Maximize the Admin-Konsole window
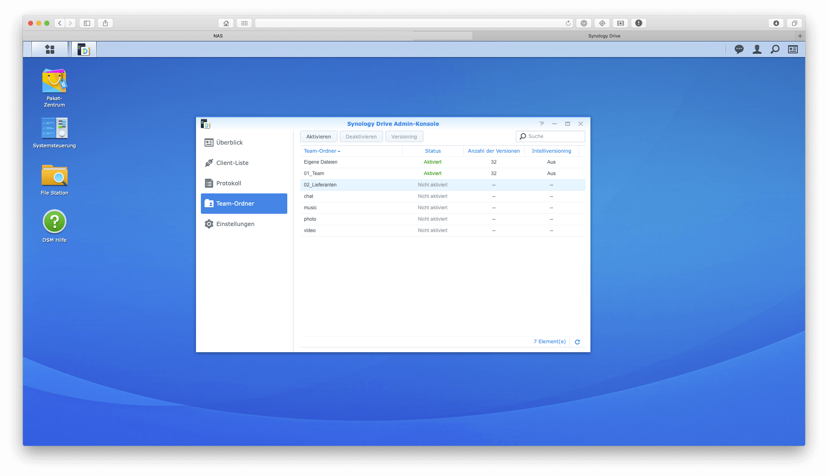 pos(567,124)
